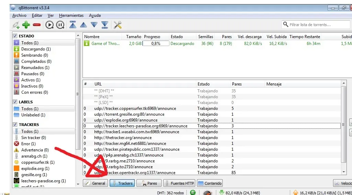The width and height of the screenshot is (352, 195).
Task: Open the Herramientas menu
Action: point(71,15)
